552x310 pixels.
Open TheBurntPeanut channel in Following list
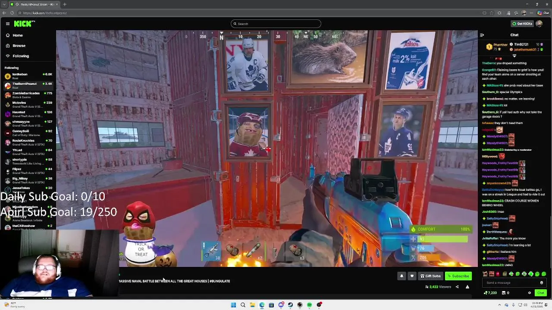28,85
